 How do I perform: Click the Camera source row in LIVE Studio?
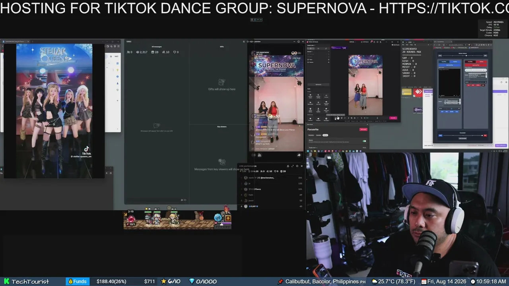pos(318,62)
